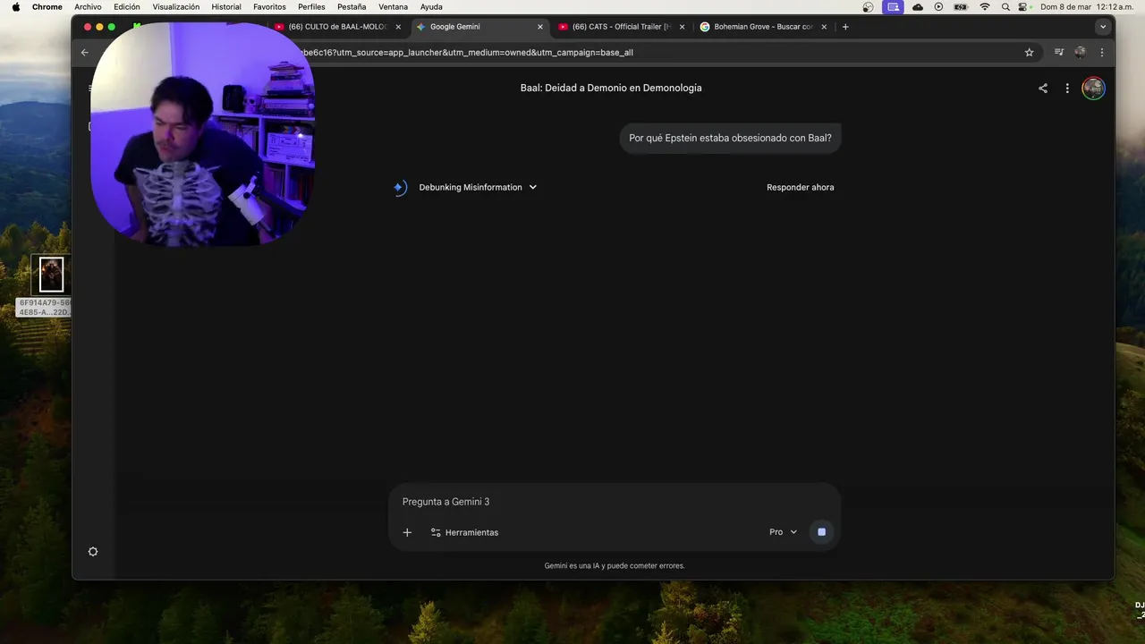Open the Ventana menu
The image size is (1145, 644).
coord(394,6)
